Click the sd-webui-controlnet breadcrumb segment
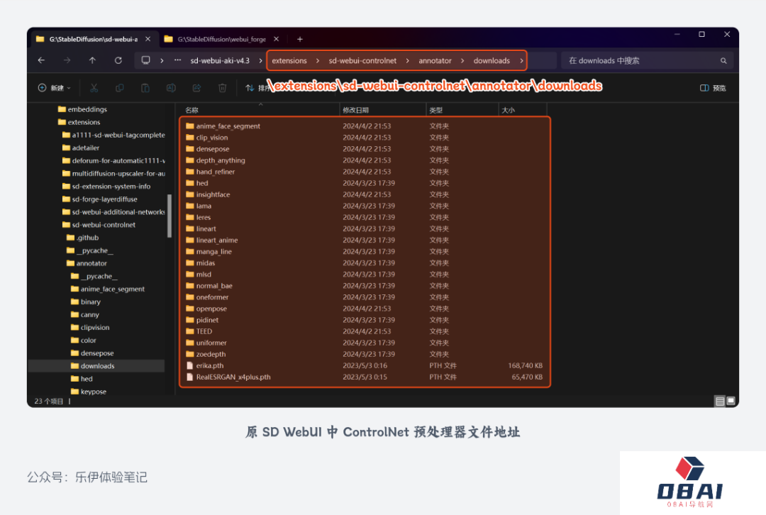 pos(362,60)
